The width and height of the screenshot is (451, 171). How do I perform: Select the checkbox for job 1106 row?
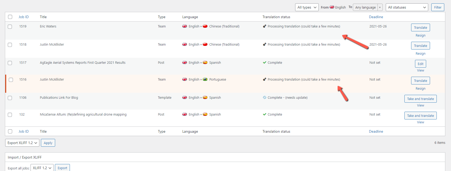pos(10,98)
